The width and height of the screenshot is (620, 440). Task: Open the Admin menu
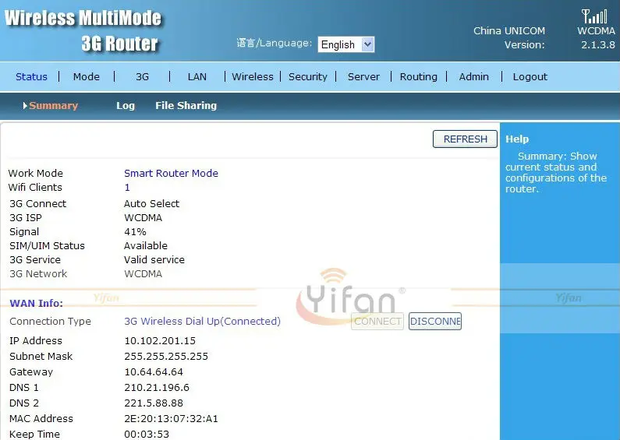pyautogui.click(x=473, y=76)
